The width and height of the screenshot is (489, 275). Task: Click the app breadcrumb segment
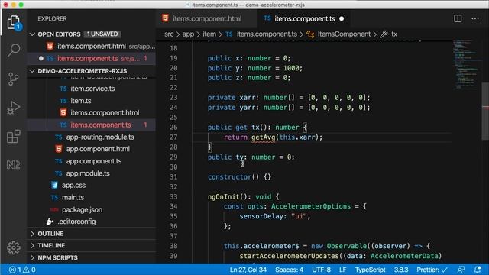click(x=188, y=34)
